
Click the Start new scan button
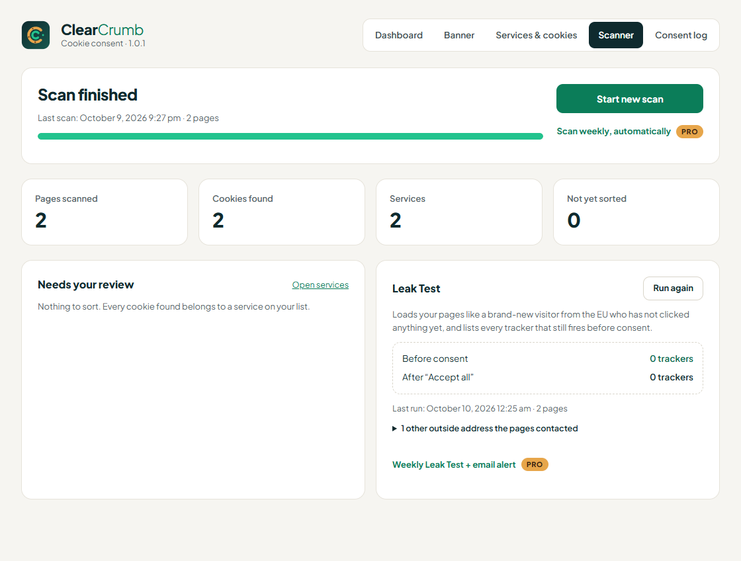point(629,99)
